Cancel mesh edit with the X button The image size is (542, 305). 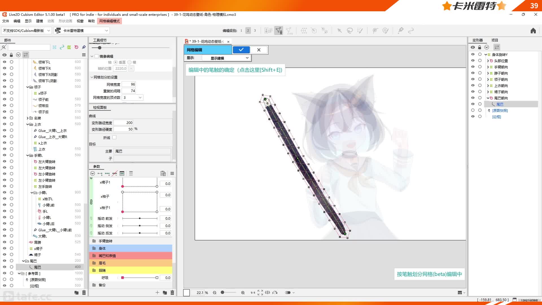point(259,50)
